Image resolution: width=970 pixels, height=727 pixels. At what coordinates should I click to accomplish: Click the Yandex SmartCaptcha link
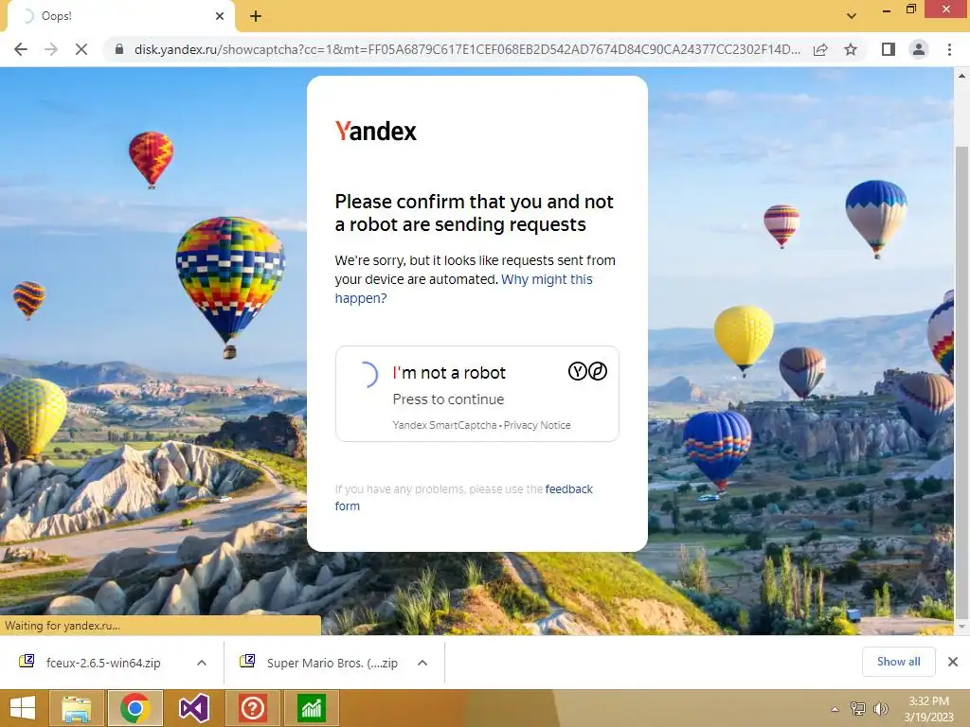click(x=444, y=425)
